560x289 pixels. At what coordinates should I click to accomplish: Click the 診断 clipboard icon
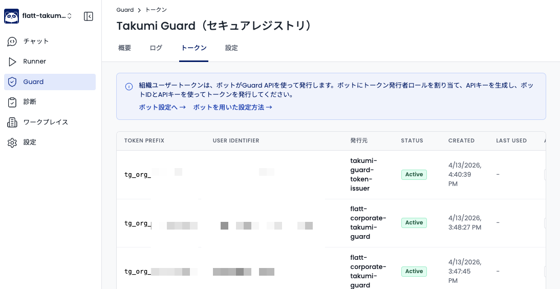pos(12,102)
